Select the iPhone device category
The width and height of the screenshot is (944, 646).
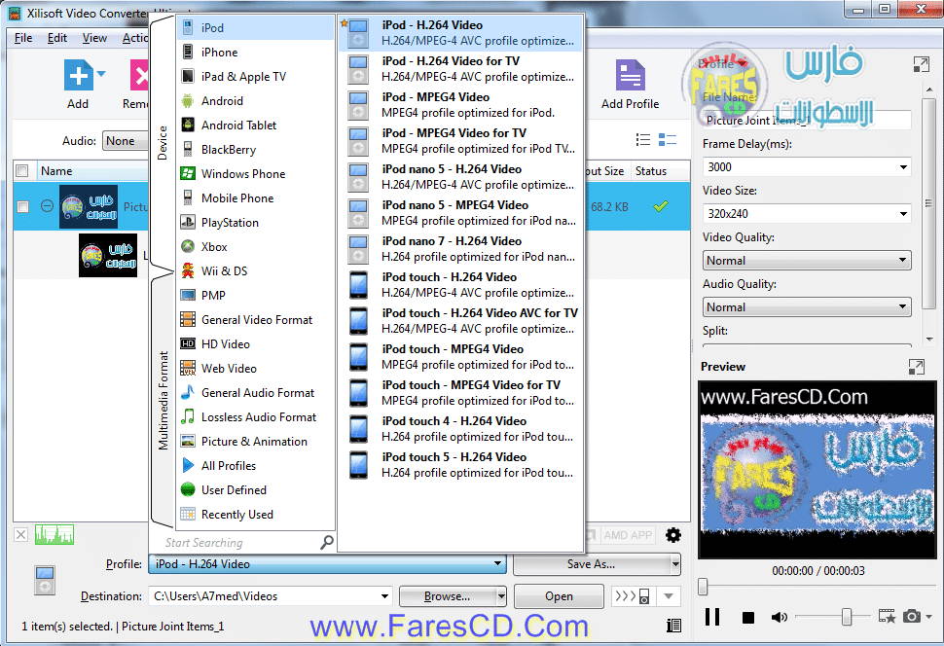pos(256,53)
